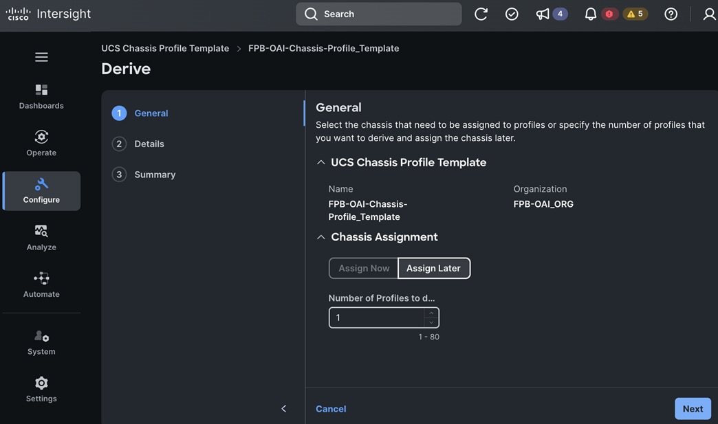Click the magnifier icon in the search box

pos(311,14)
